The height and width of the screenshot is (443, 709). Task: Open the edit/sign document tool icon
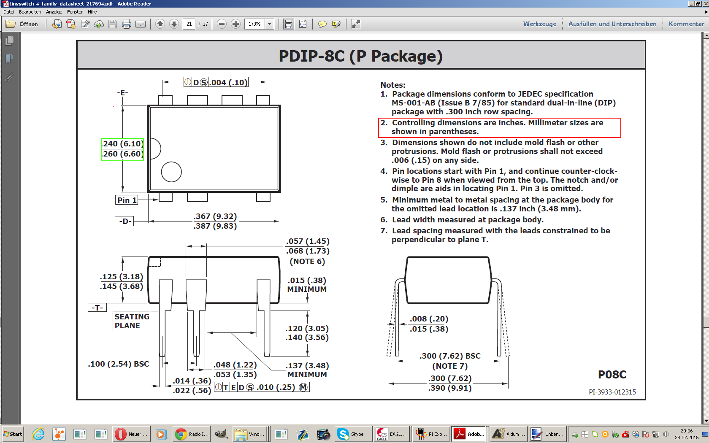coord(85,24)
